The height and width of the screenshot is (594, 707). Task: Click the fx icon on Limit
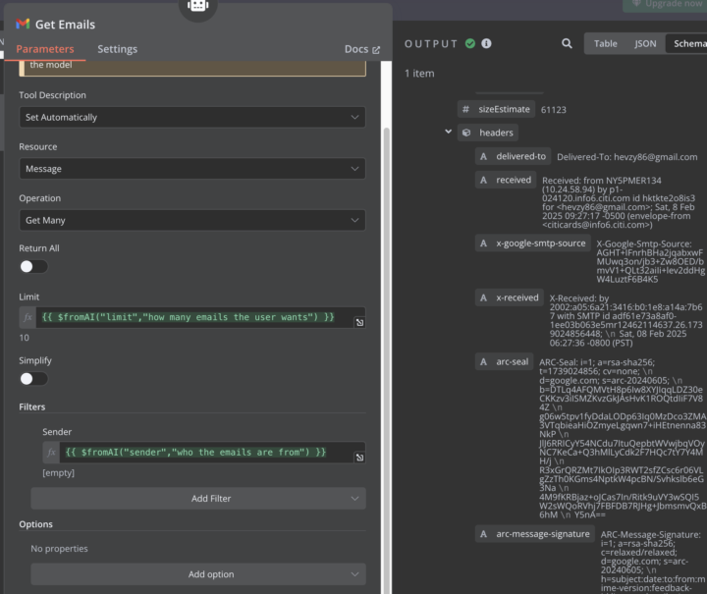pyautogui.click(x=28, y=318)
